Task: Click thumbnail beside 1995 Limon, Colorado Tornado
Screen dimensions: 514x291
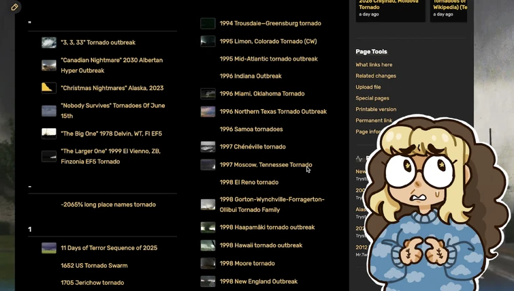Action: pos(208,41)
